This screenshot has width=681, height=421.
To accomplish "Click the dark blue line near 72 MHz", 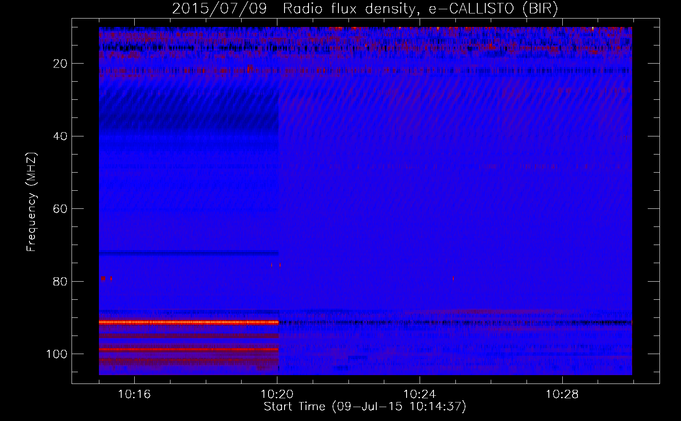I will click(189, 253).
